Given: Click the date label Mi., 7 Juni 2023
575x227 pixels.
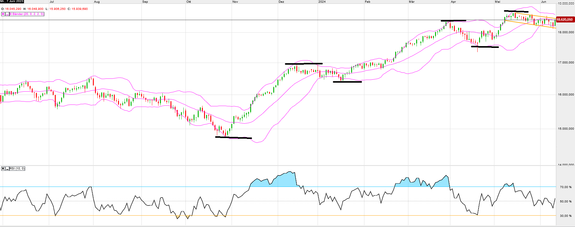Looking at the screenshot, I should click(x=12, y=1).
